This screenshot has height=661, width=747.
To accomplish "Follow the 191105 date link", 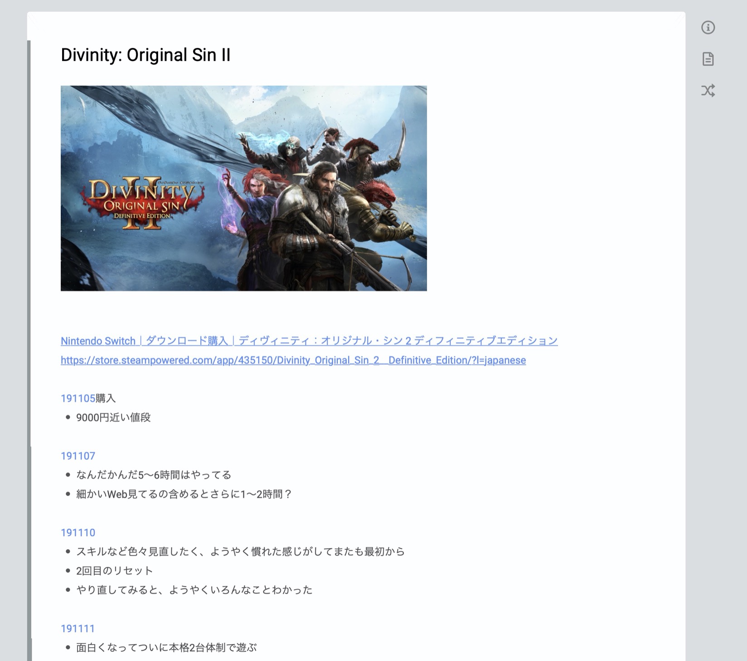I will click(x=78, y=398).
